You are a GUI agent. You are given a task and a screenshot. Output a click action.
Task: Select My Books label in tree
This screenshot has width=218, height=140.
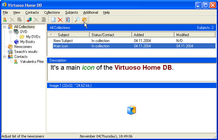(x=27, y=42)
